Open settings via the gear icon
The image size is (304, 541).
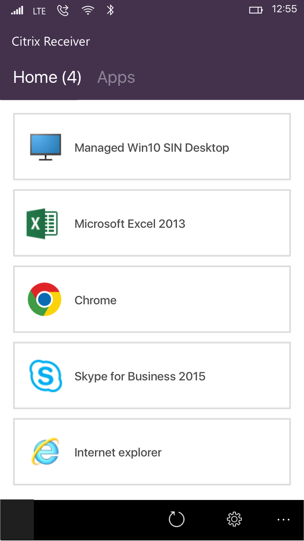[x=234, y=519]
